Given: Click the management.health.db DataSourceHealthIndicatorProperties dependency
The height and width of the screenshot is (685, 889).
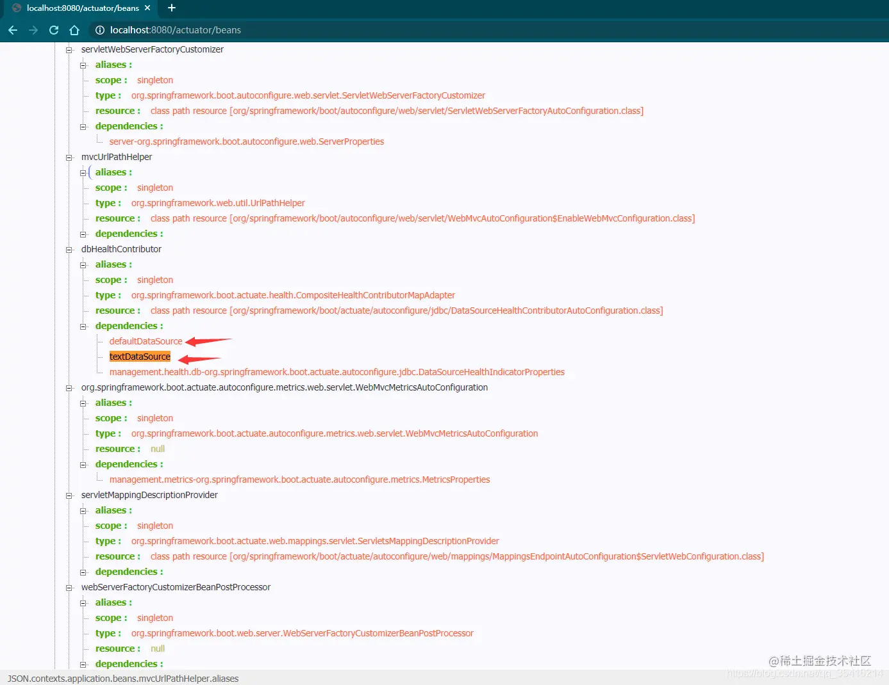Looking at the screenshot, I should (x=337, y=372).
